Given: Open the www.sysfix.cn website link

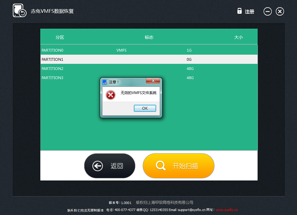Looking at the screenshot, I should (x=227, y=210).
